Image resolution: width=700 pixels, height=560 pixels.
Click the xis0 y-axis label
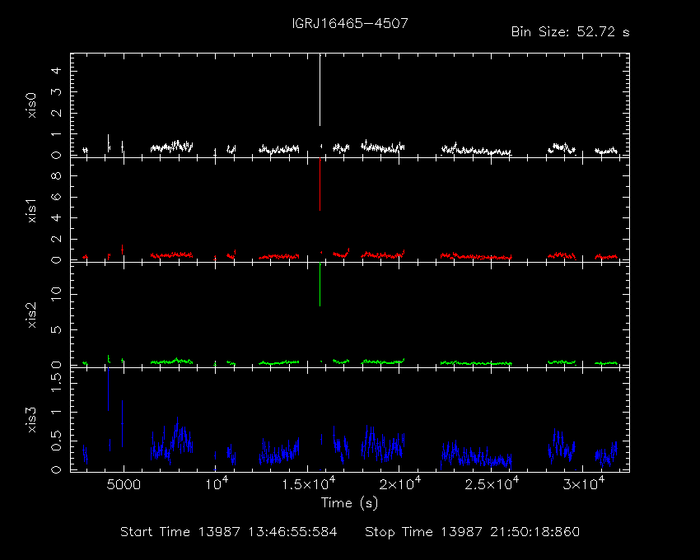32,105
